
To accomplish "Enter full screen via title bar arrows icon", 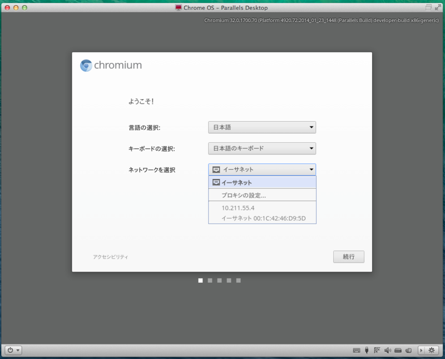I will (x=438, y=8).
